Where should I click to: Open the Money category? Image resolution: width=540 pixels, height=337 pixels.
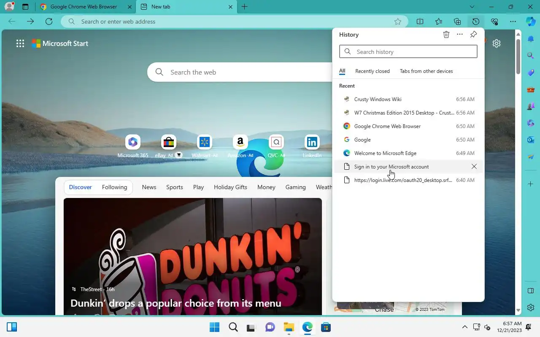pos(266,187)
